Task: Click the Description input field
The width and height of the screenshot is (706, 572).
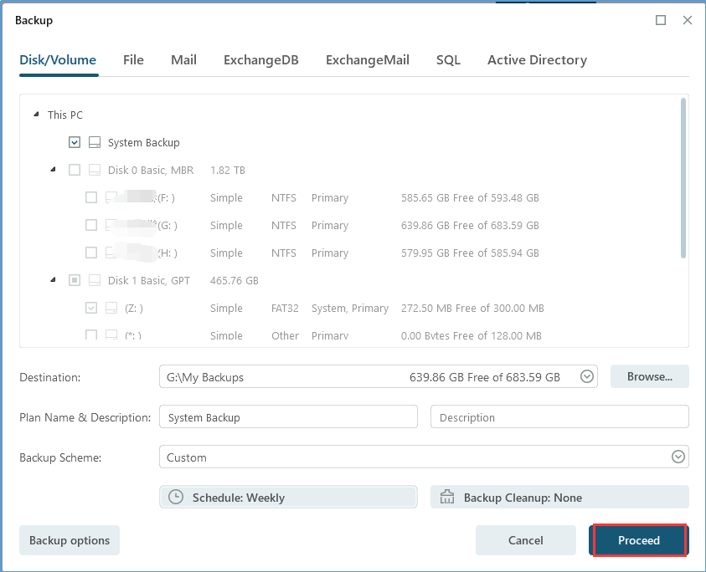Action: (559, 417)
